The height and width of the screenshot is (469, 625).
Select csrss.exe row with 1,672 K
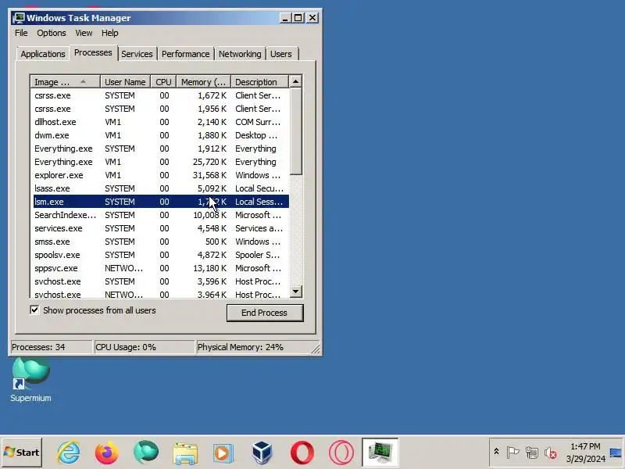pyautogui.click(x=160, y=95)
